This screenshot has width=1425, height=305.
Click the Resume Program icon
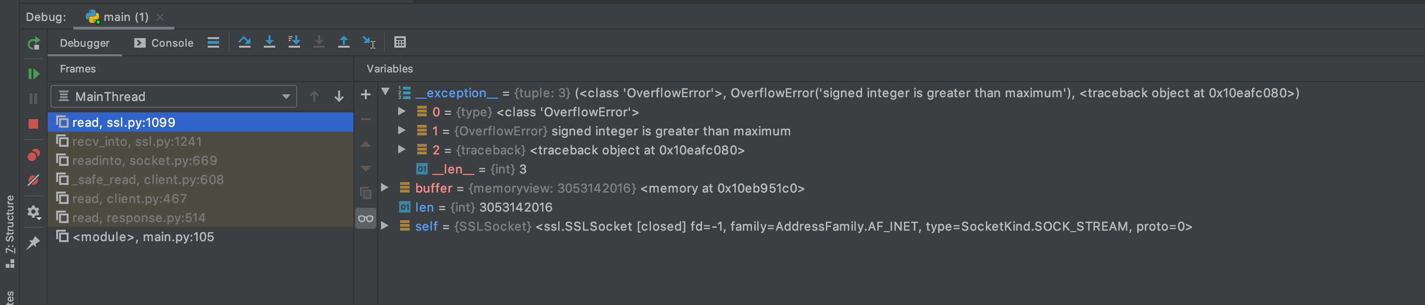tap(33, 73)
